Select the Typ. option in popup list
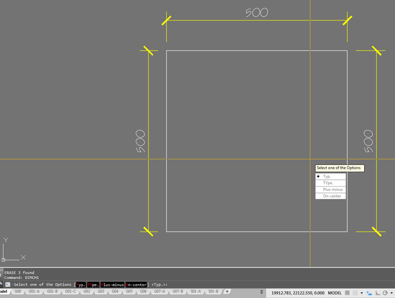Screen dimensions: 395x298 coord(331,176)
